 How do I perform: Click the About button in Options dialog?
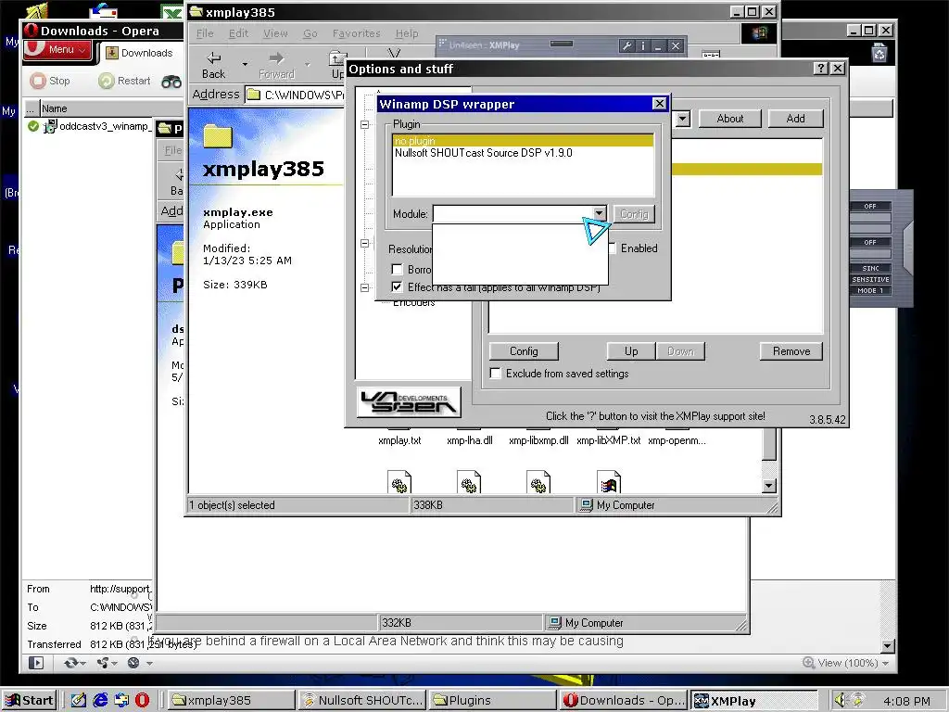730,119
